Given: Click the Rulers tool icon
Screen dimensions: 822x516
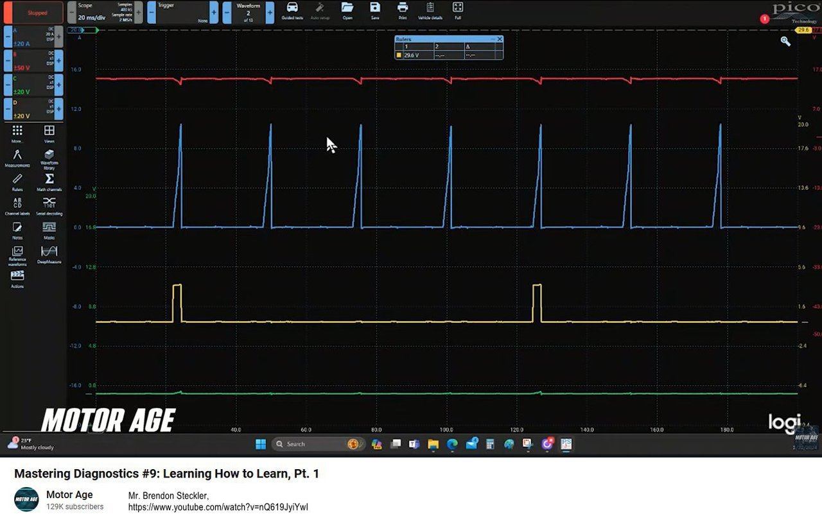Looking at the screenshot, I should point(17,182).
